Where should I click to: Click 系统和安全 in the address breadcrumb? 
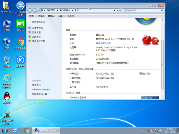[65, 10]
